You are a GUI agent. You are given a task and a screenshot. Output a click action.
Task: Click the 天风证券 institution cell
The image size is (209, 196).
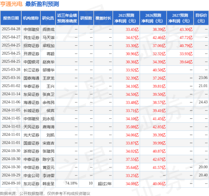tap(31, 127)
